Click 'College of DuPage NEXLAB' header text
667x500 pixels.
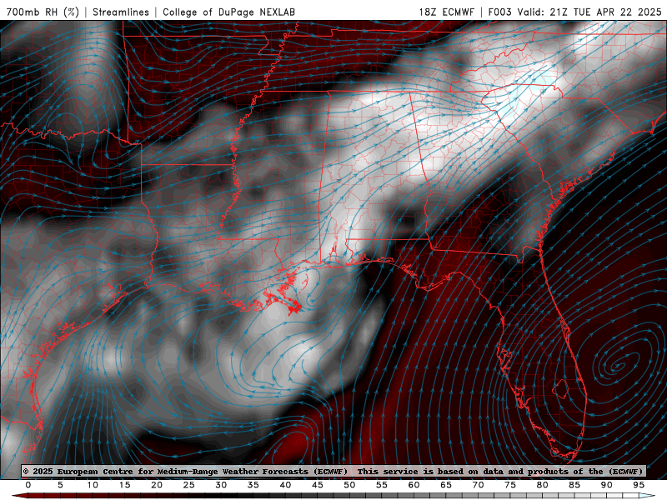pyautogui.click(x=228, y=12)
